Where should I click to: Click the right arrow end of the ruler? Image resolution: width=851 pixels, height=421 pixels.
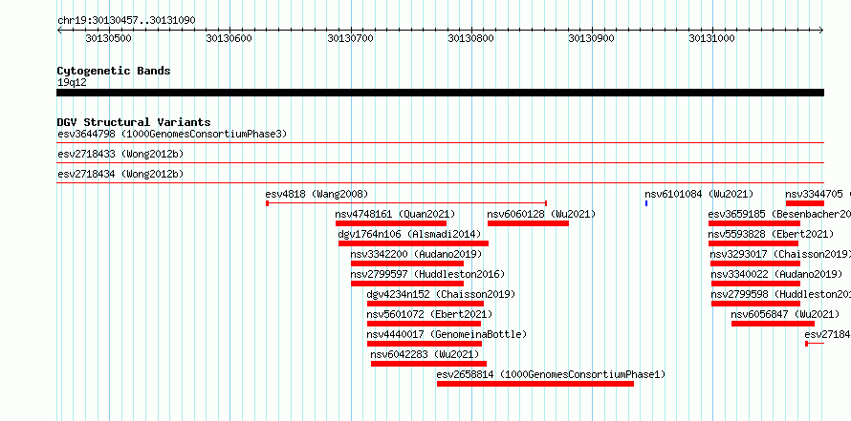click(821, 30)
